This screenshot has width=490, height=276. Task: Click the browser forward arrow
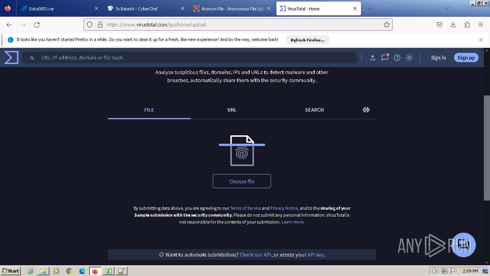click(x=23, y=25)
